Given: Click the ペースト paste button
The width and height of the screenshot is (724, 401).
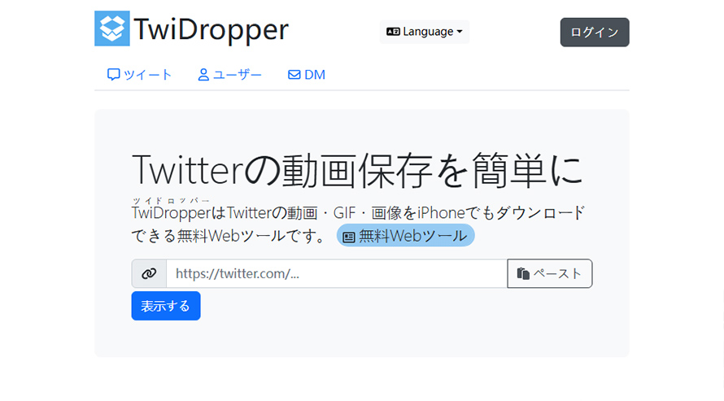Looking at the screenshot, I should click(549, 273).
